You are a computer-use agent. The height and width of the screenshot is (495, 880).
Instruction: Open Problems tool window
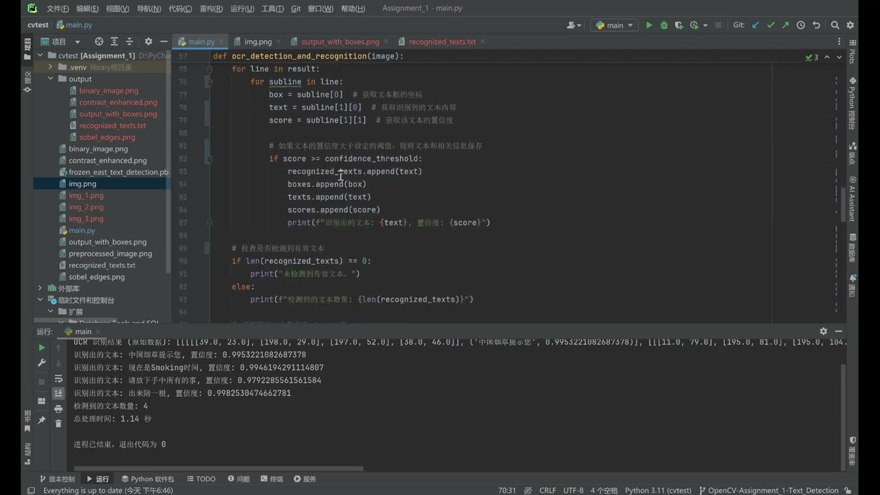tap(239, 478)
